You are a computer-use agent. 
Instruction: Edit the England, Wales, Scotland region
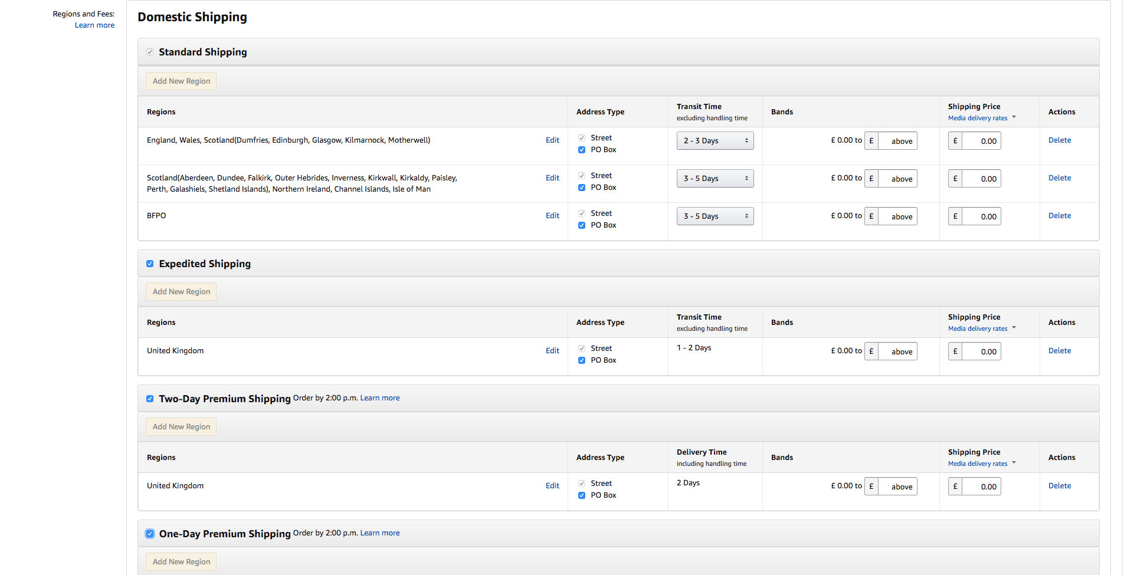click(552, 140)
